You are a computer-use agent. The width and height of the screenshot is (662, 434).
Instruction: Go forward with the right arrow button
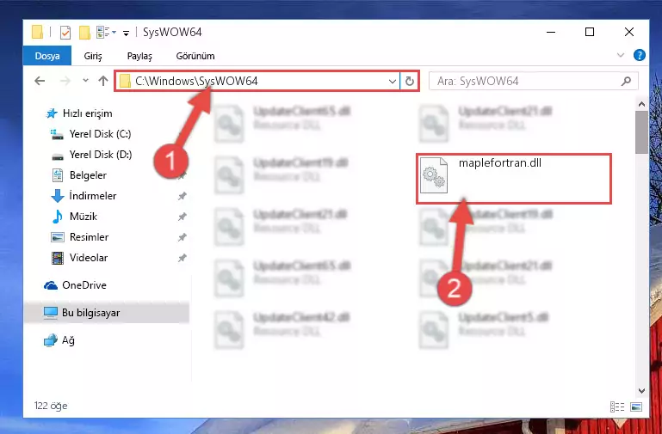(65, 81)
